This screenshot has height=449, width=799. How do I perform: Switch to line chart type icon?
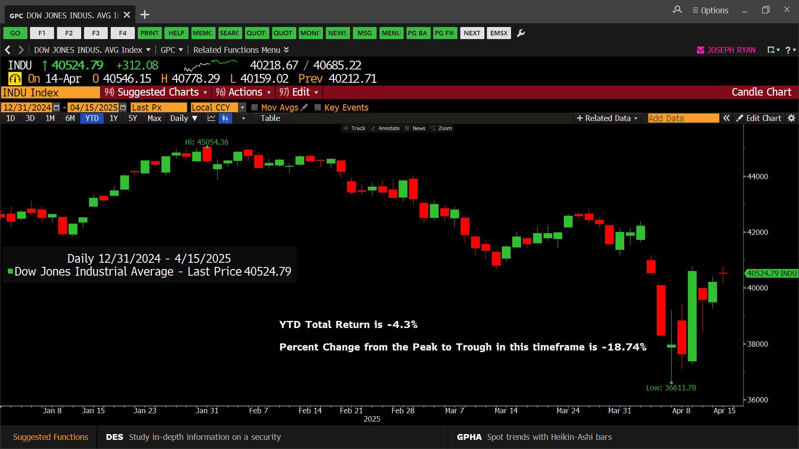[x=211, y=118]
